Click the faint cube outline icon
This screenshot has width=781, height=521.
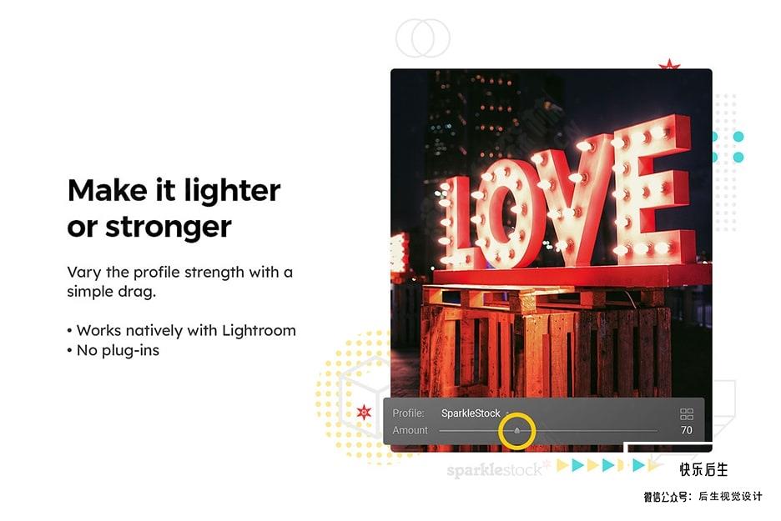tap(364, 397)
